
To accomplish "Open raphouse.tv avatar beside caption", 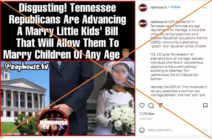I will pyautogui.click(x=143, y=24).
